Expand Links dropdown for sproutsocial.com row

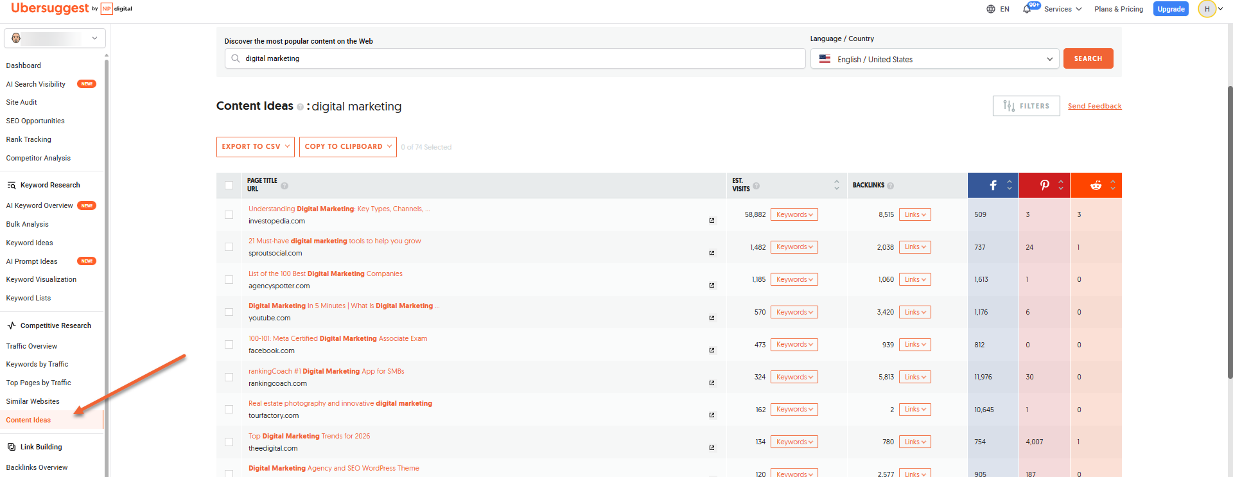(915, 247)
